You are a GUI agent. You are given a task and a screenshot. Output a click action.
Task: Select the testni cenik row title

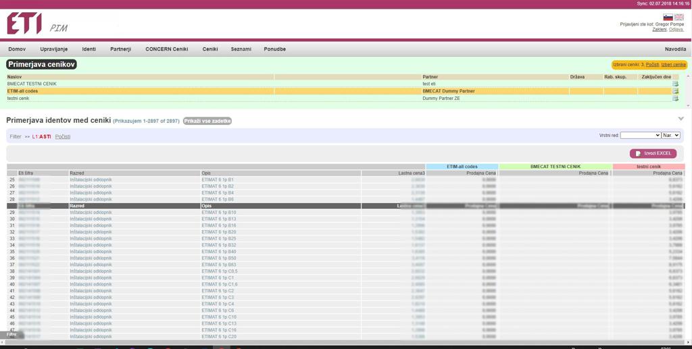[18, 99]
